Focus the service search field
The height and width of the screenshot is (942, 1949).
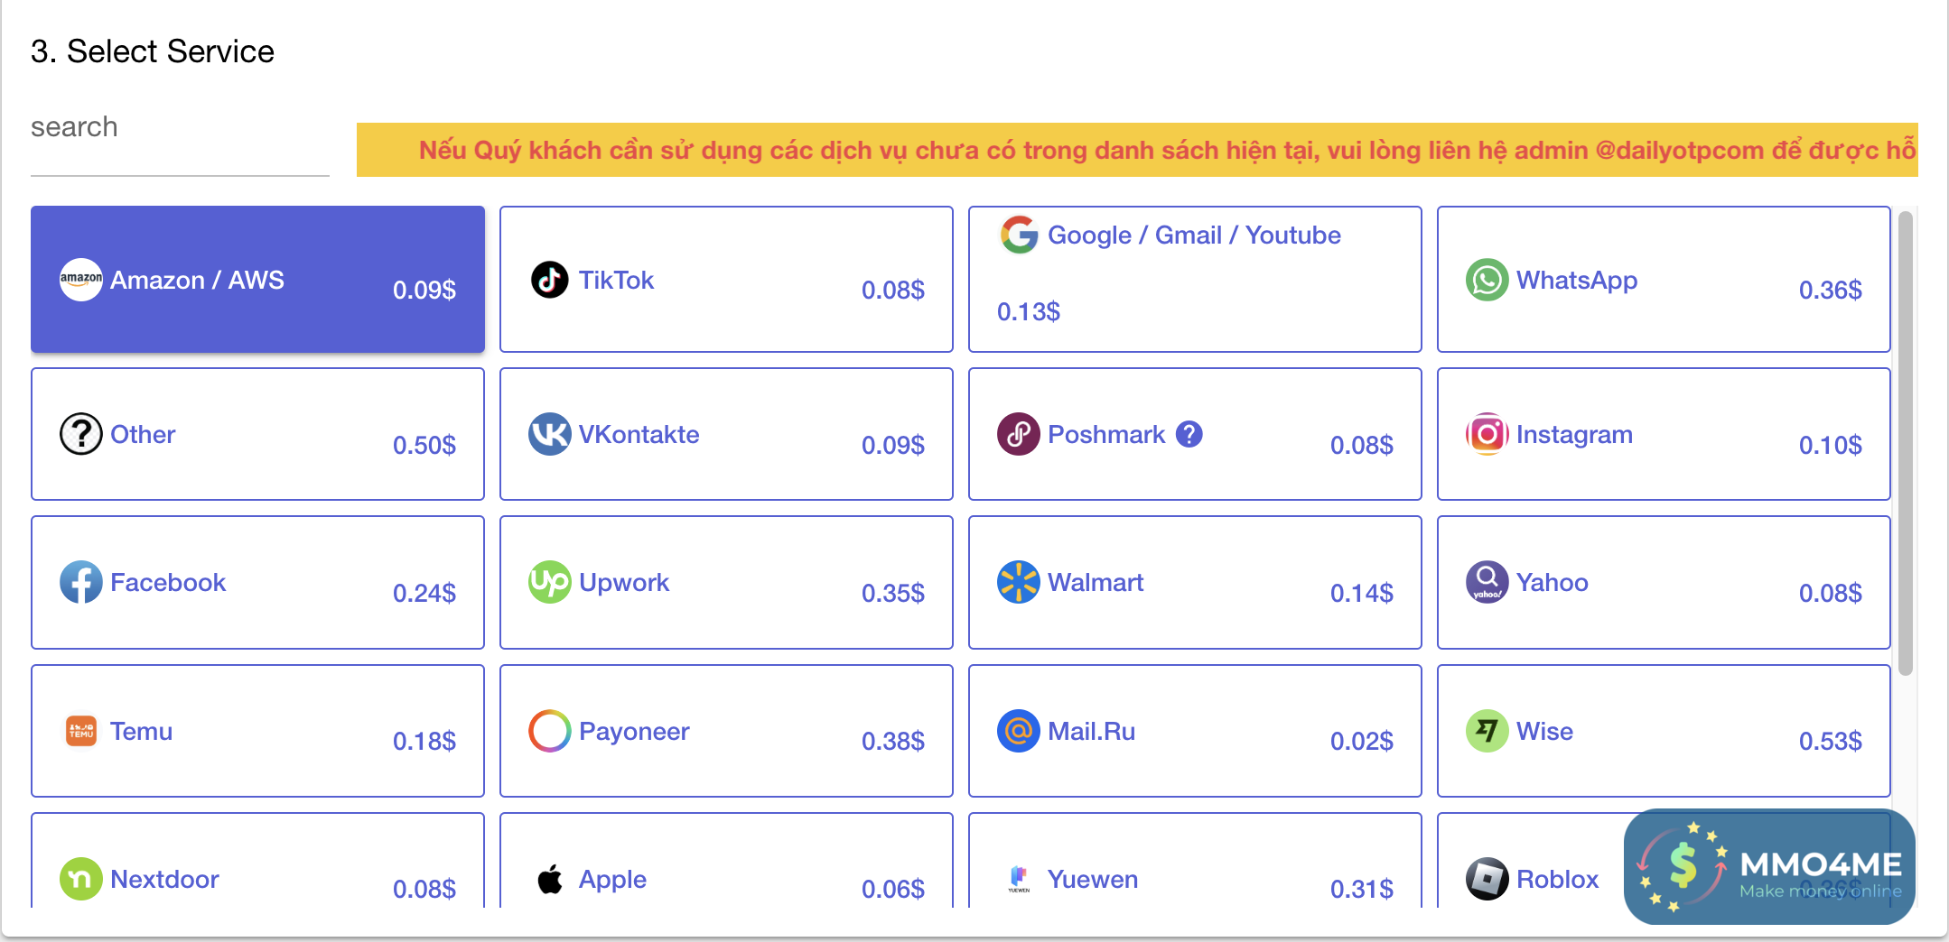click(179, 128)
